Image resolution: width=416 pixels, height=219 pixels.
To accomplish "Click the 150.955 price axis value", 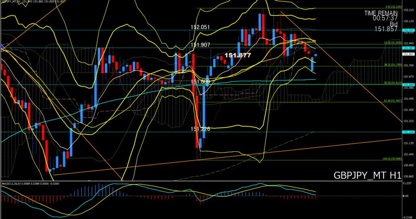I will tap(408, 165).
